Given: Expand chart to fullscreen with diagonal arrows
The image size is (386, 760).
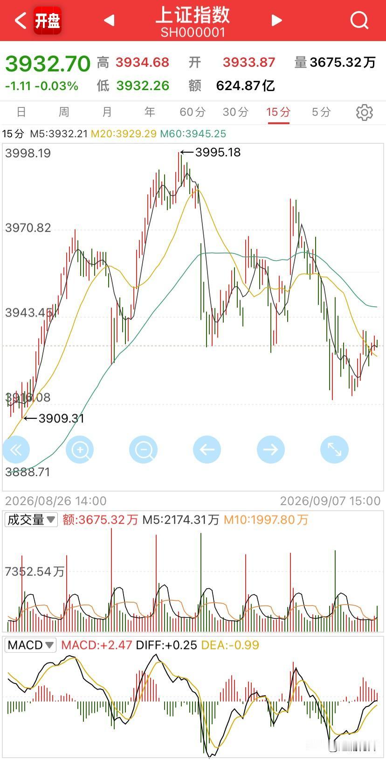Looking at the screenshot, I should click(x=334, y=450).
